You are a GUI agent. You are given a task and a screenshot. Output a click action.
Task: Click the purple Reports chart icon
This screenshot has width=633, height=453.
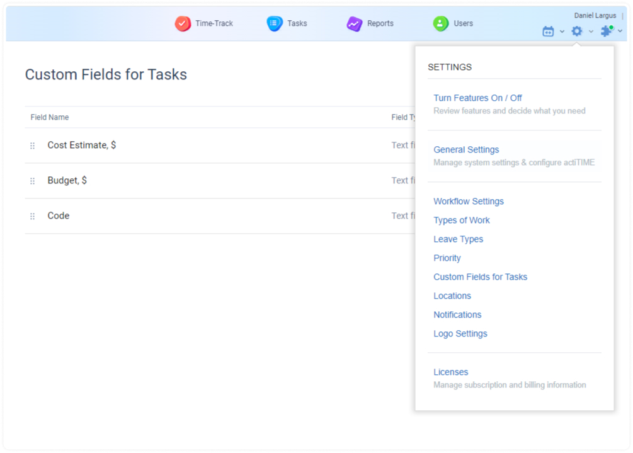(354, 23)
